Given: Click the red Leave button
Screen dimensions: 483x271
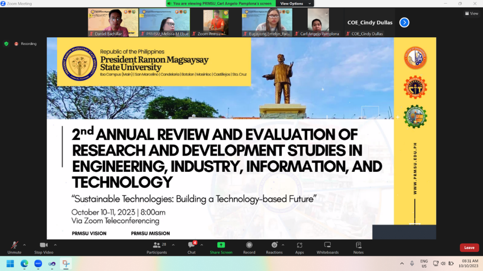Looking at the screenshot, I should pyautogui.click(x=469, y=247).
